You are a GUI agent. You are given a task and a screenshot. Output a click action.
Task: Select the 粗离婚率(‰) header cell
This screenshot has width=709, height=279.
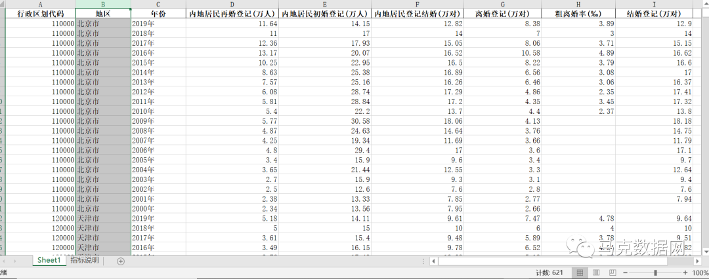[x=578, y=14]
